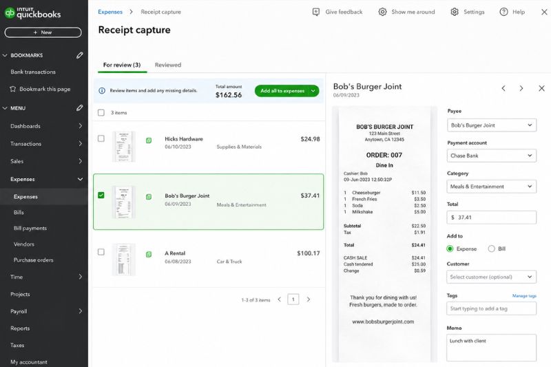The width and height of the screenshot is (551, 367).
Task: Open Bank transactions in sidebar
Action: click(x=33, y=72)
